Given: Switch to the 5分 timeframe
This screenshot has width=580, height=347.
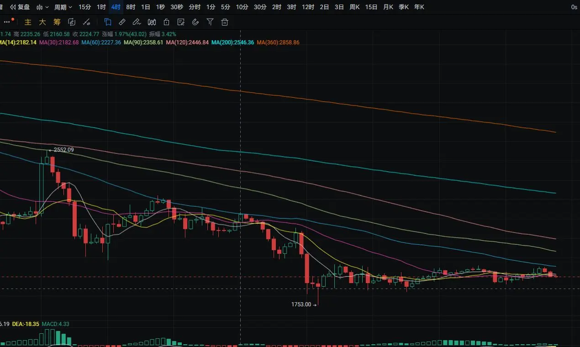Looking at the screenshot, I should click(x=226, y=7).
